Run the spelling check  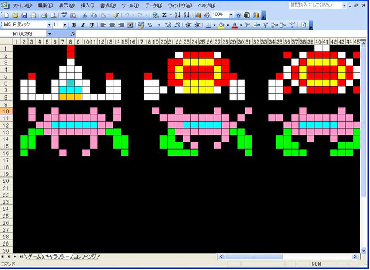64,15
